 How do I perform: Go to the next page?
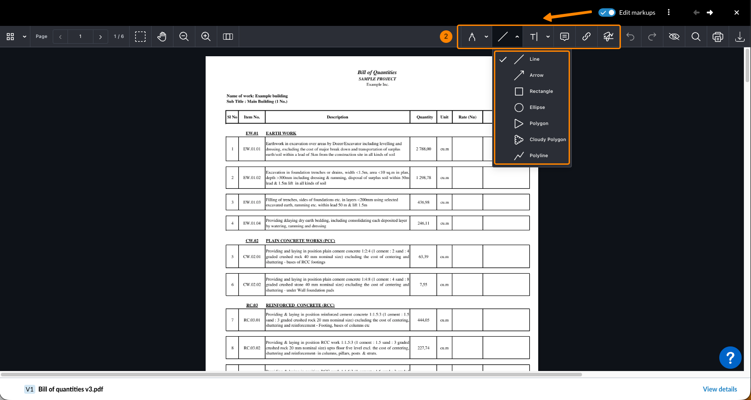click(101, 37)
